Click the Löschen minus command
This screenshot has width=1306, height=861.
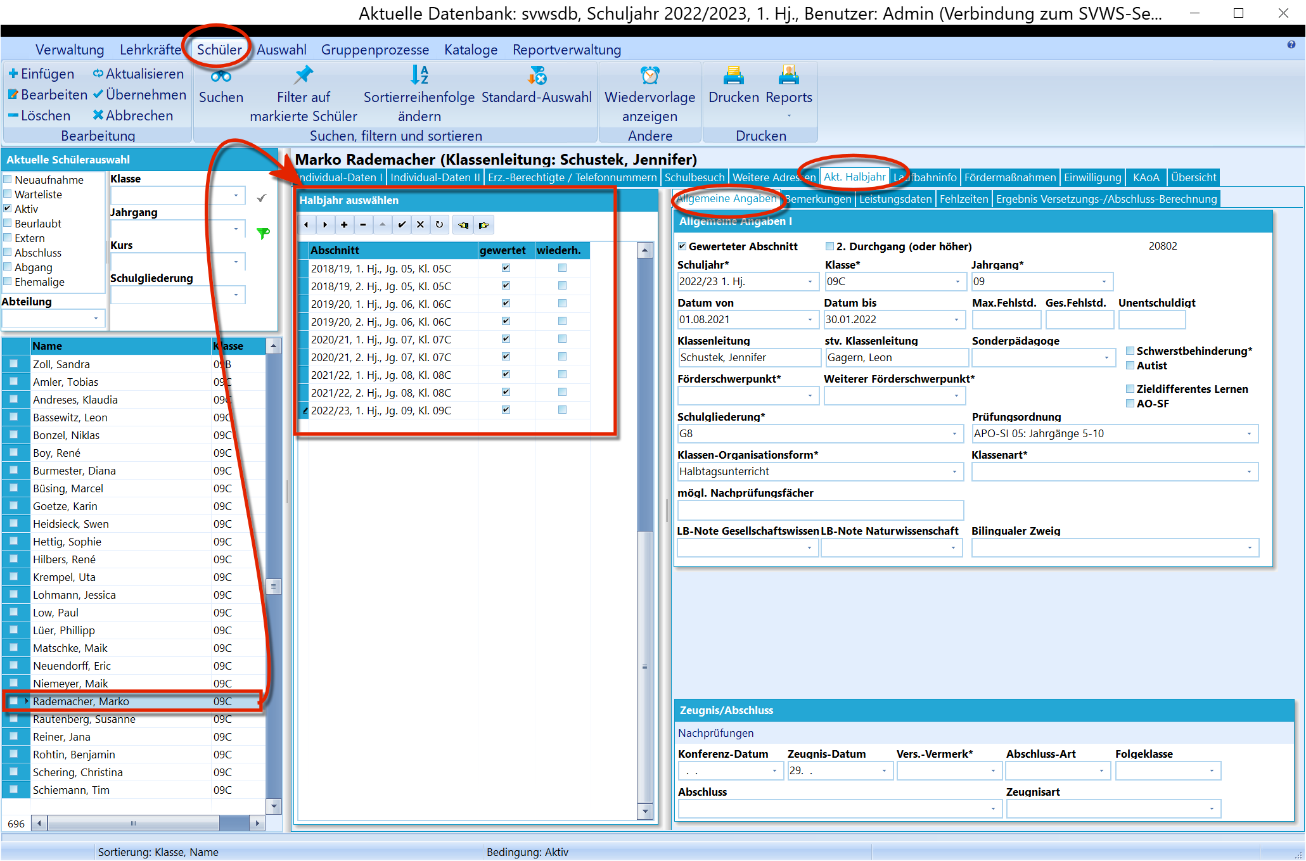(39, 116)
